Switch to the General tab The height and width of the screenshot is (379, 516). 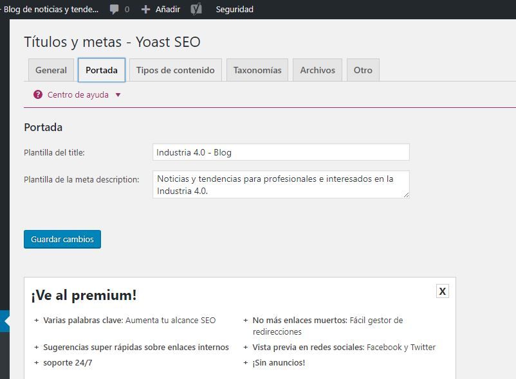click(51, 70)
